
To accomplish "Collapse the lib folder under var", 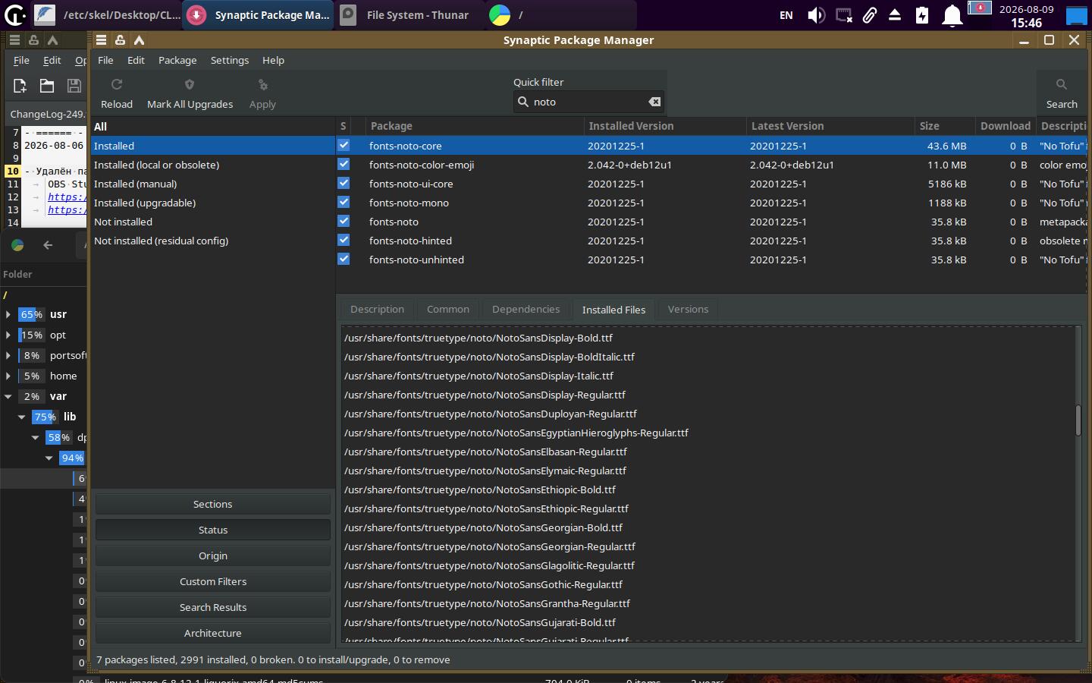I will pyautogui.click(x=22, y=417).
